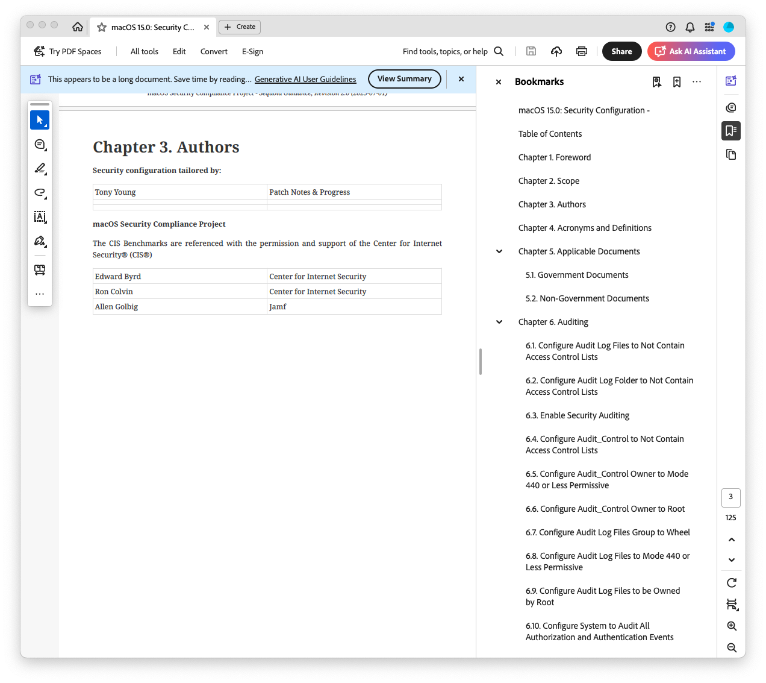Screen dimensions: 766x683
Task: Select the Add comment tool
Action: click(40, 144)
